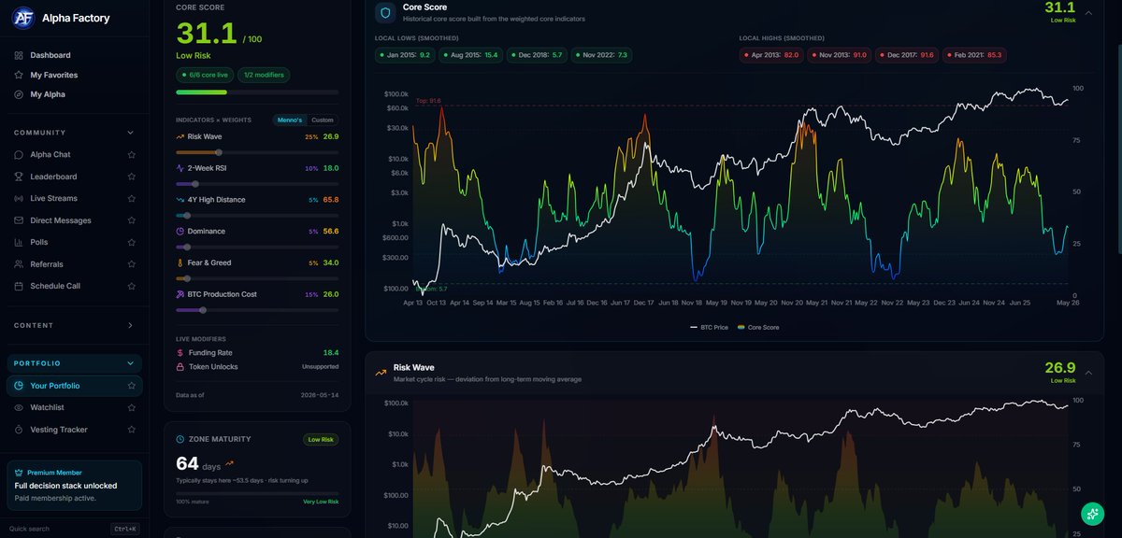Image resolution: width=1122 pixels, height=538 pixels.
Task: Select Menno's weights preset
Action: (x=290, y=120)
